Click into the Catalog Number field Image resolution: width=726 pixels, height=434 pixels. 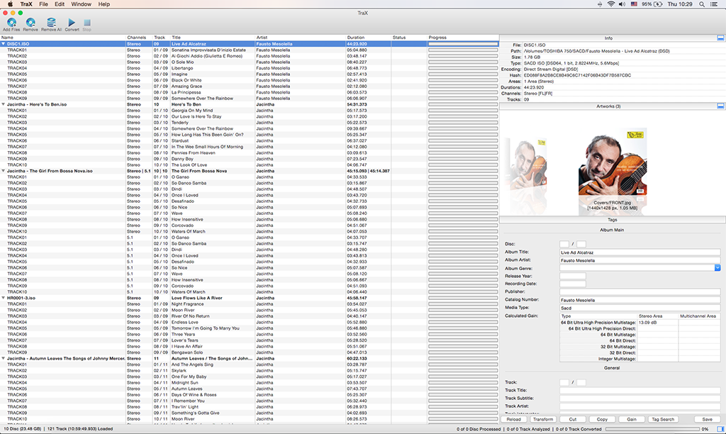coord(640,300)
